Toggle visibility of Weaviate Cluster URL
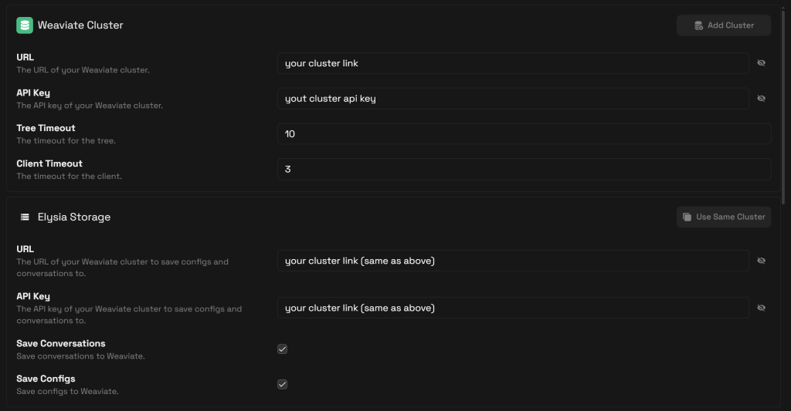The image size is (791, 411). click(x=761, y=63)
